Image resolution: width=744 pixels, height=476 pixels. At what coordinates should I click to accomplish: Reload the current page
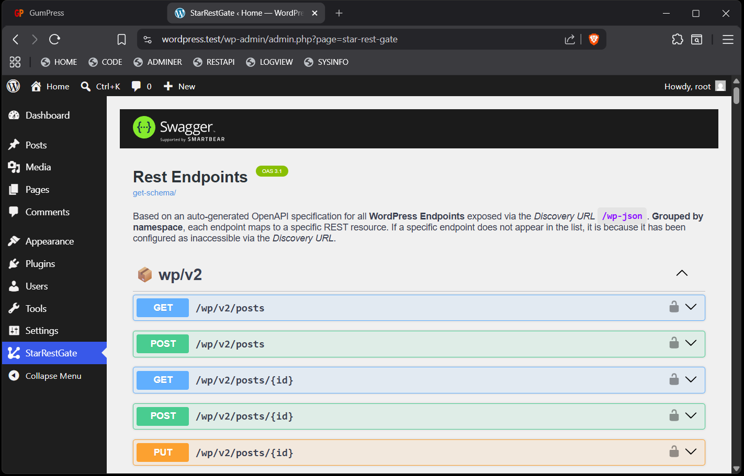click(54, 39)
